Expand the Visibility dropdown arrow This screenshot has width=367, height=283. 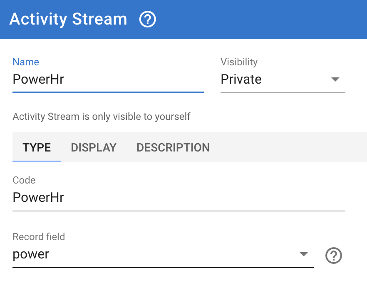[335, 79]
